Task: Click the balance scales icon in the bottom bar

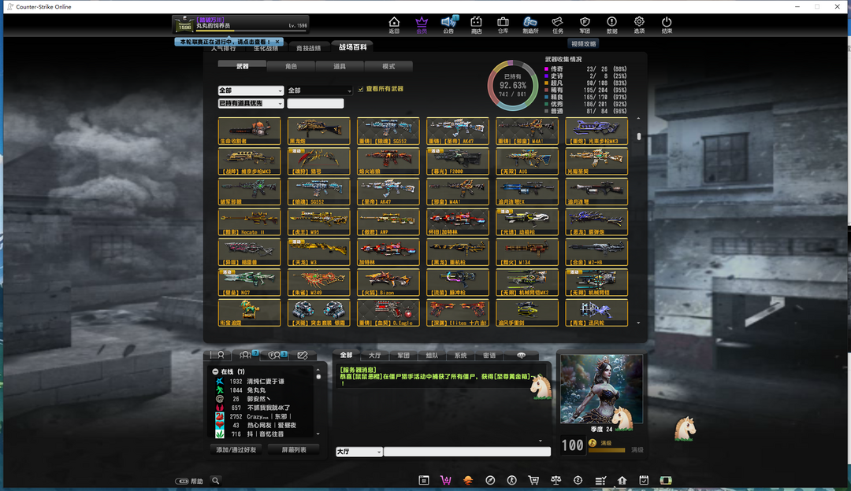Action: (x=556, y=480)
